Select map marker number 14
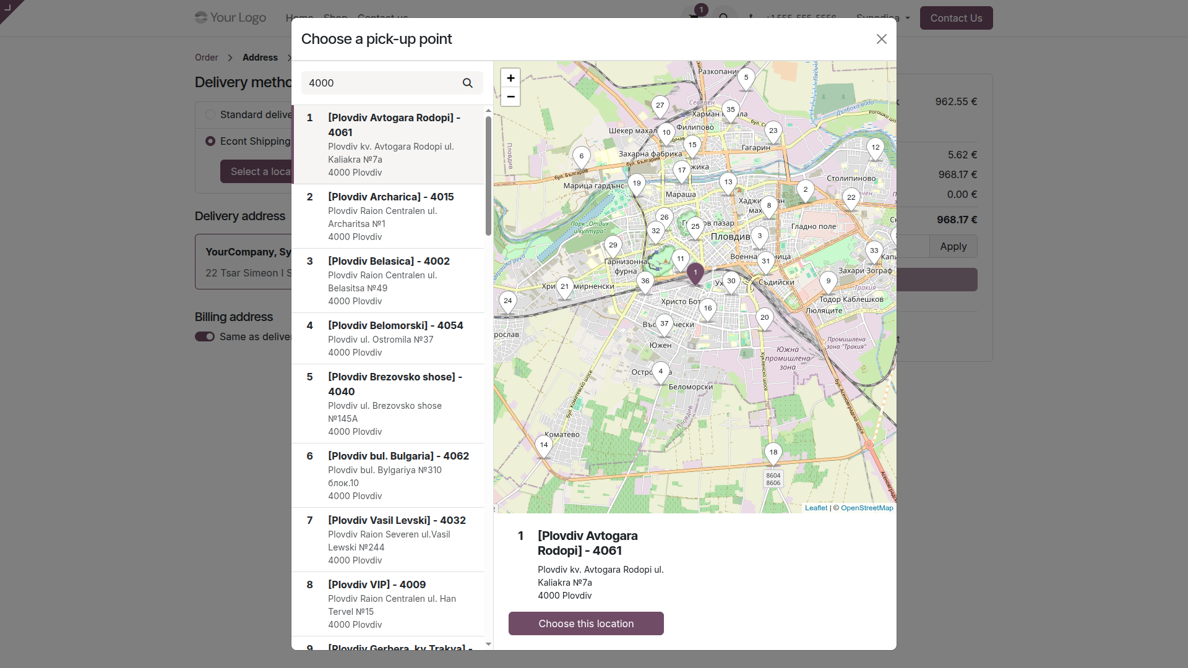Viewport: 1188px width, 668px height. (x=544, y=446)
